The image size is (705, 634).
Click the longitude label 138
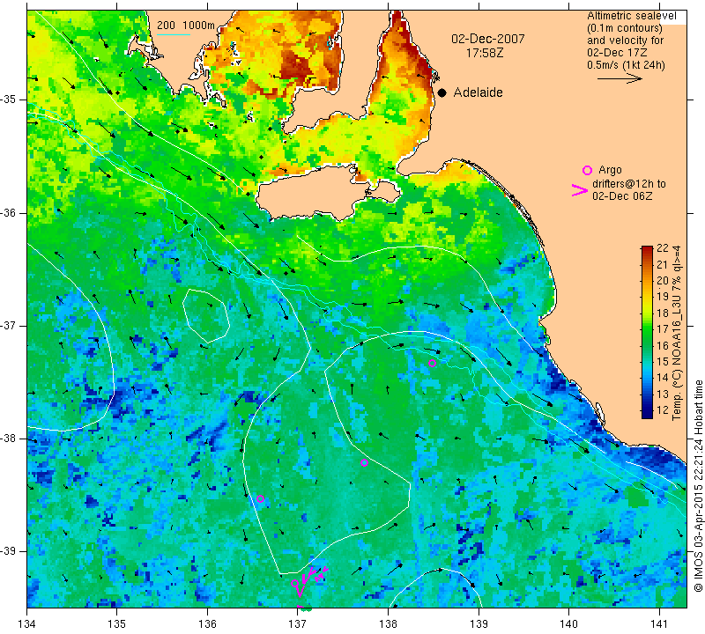coord(388,623)
